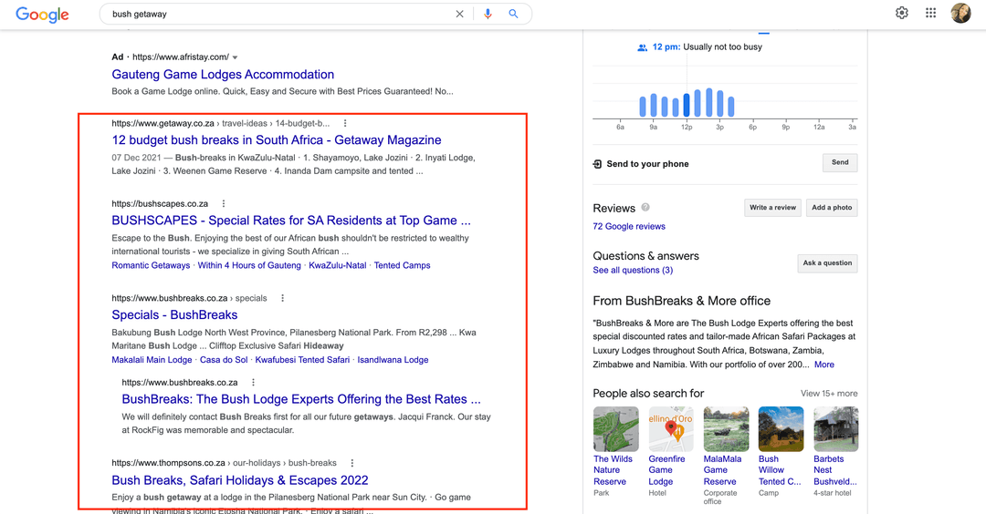The image size is (986, 514).
Task: Click Barbets Nest Bushveld text link
Action: click(835, 470)
